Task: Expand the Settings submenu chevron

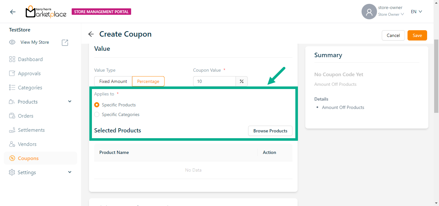Action: pyautogui.click(x=70, y=172)
